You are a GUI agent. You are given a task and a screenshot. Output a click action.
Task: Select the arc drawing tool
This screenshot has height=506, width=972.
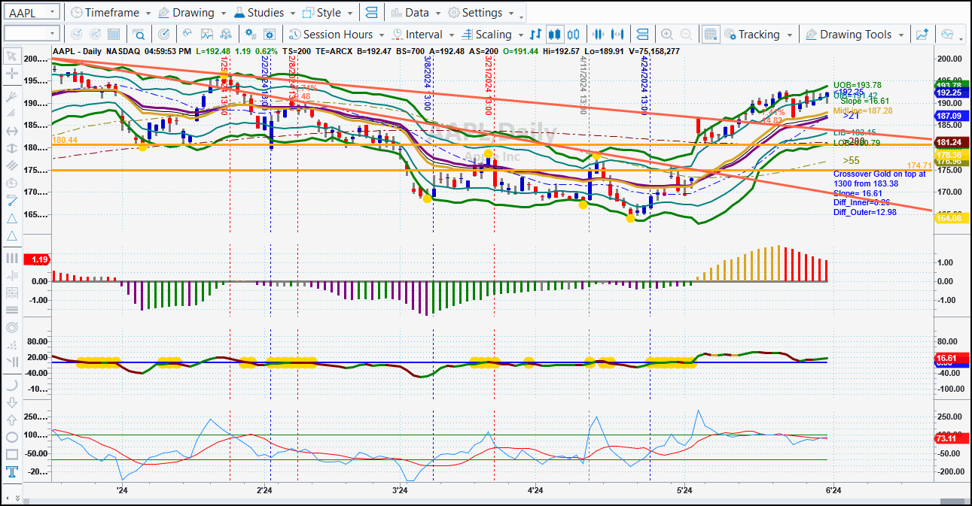[11, 385]
